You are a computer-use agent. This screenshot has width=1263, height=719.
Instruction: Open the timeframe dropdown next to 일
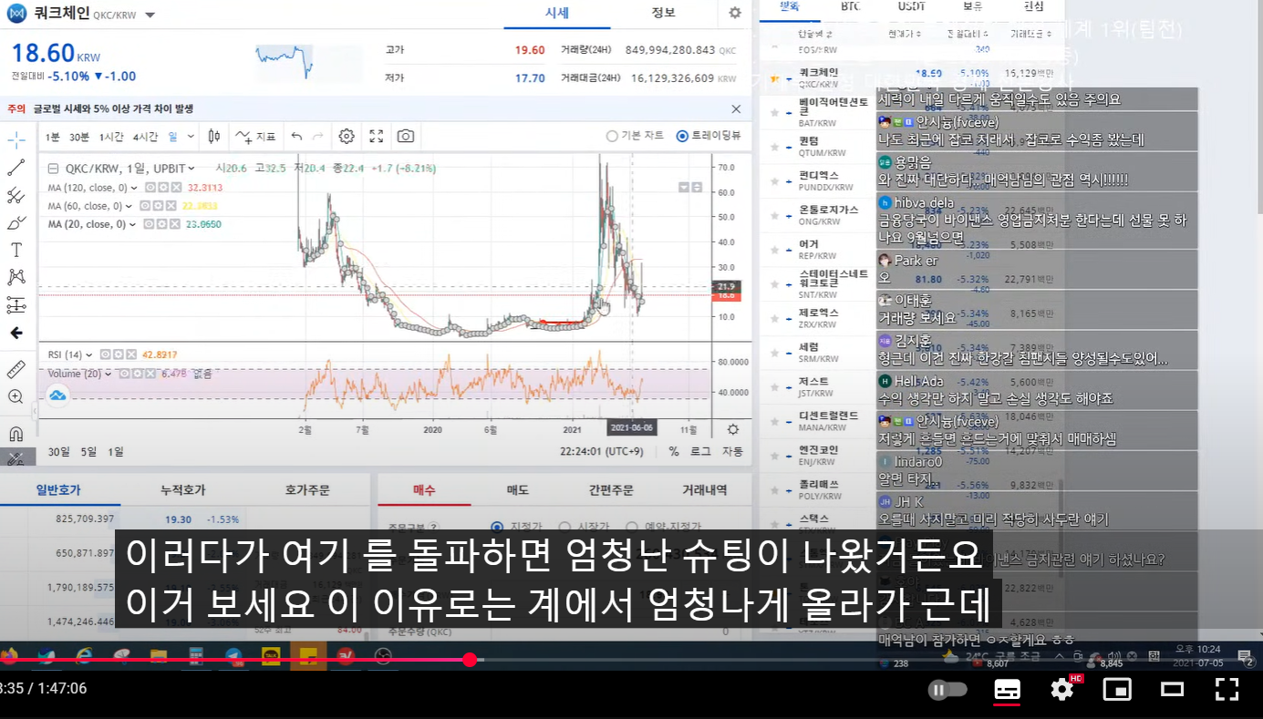coord(191,137)
